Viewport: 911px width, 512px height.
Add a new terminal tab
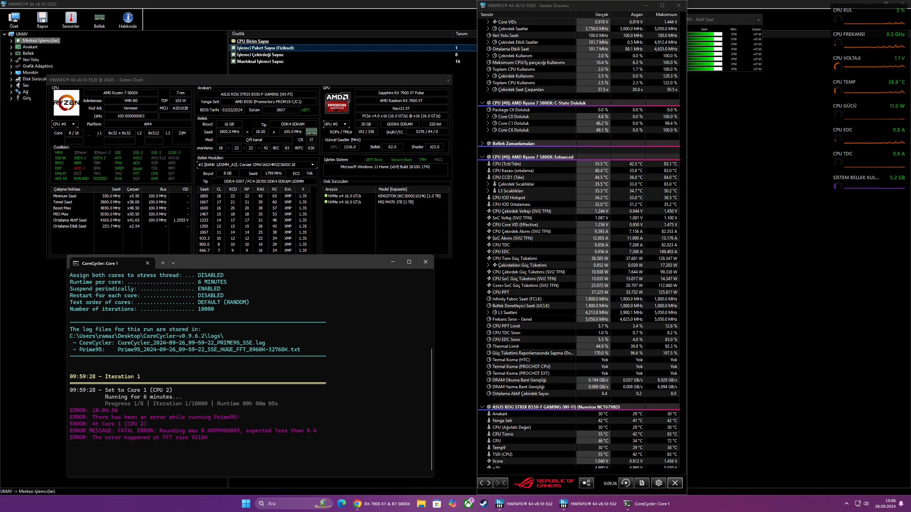pos(163,263)
